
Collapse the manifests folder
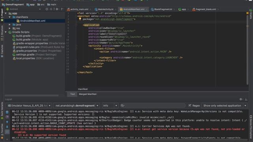[x=9, y=17]
